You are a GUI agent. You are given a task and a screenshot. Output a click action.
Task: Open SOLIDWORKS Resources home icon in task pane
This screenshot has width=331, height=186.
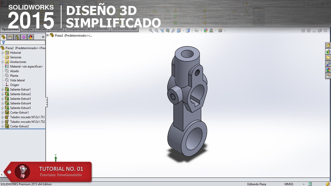(x=328, y=45)
